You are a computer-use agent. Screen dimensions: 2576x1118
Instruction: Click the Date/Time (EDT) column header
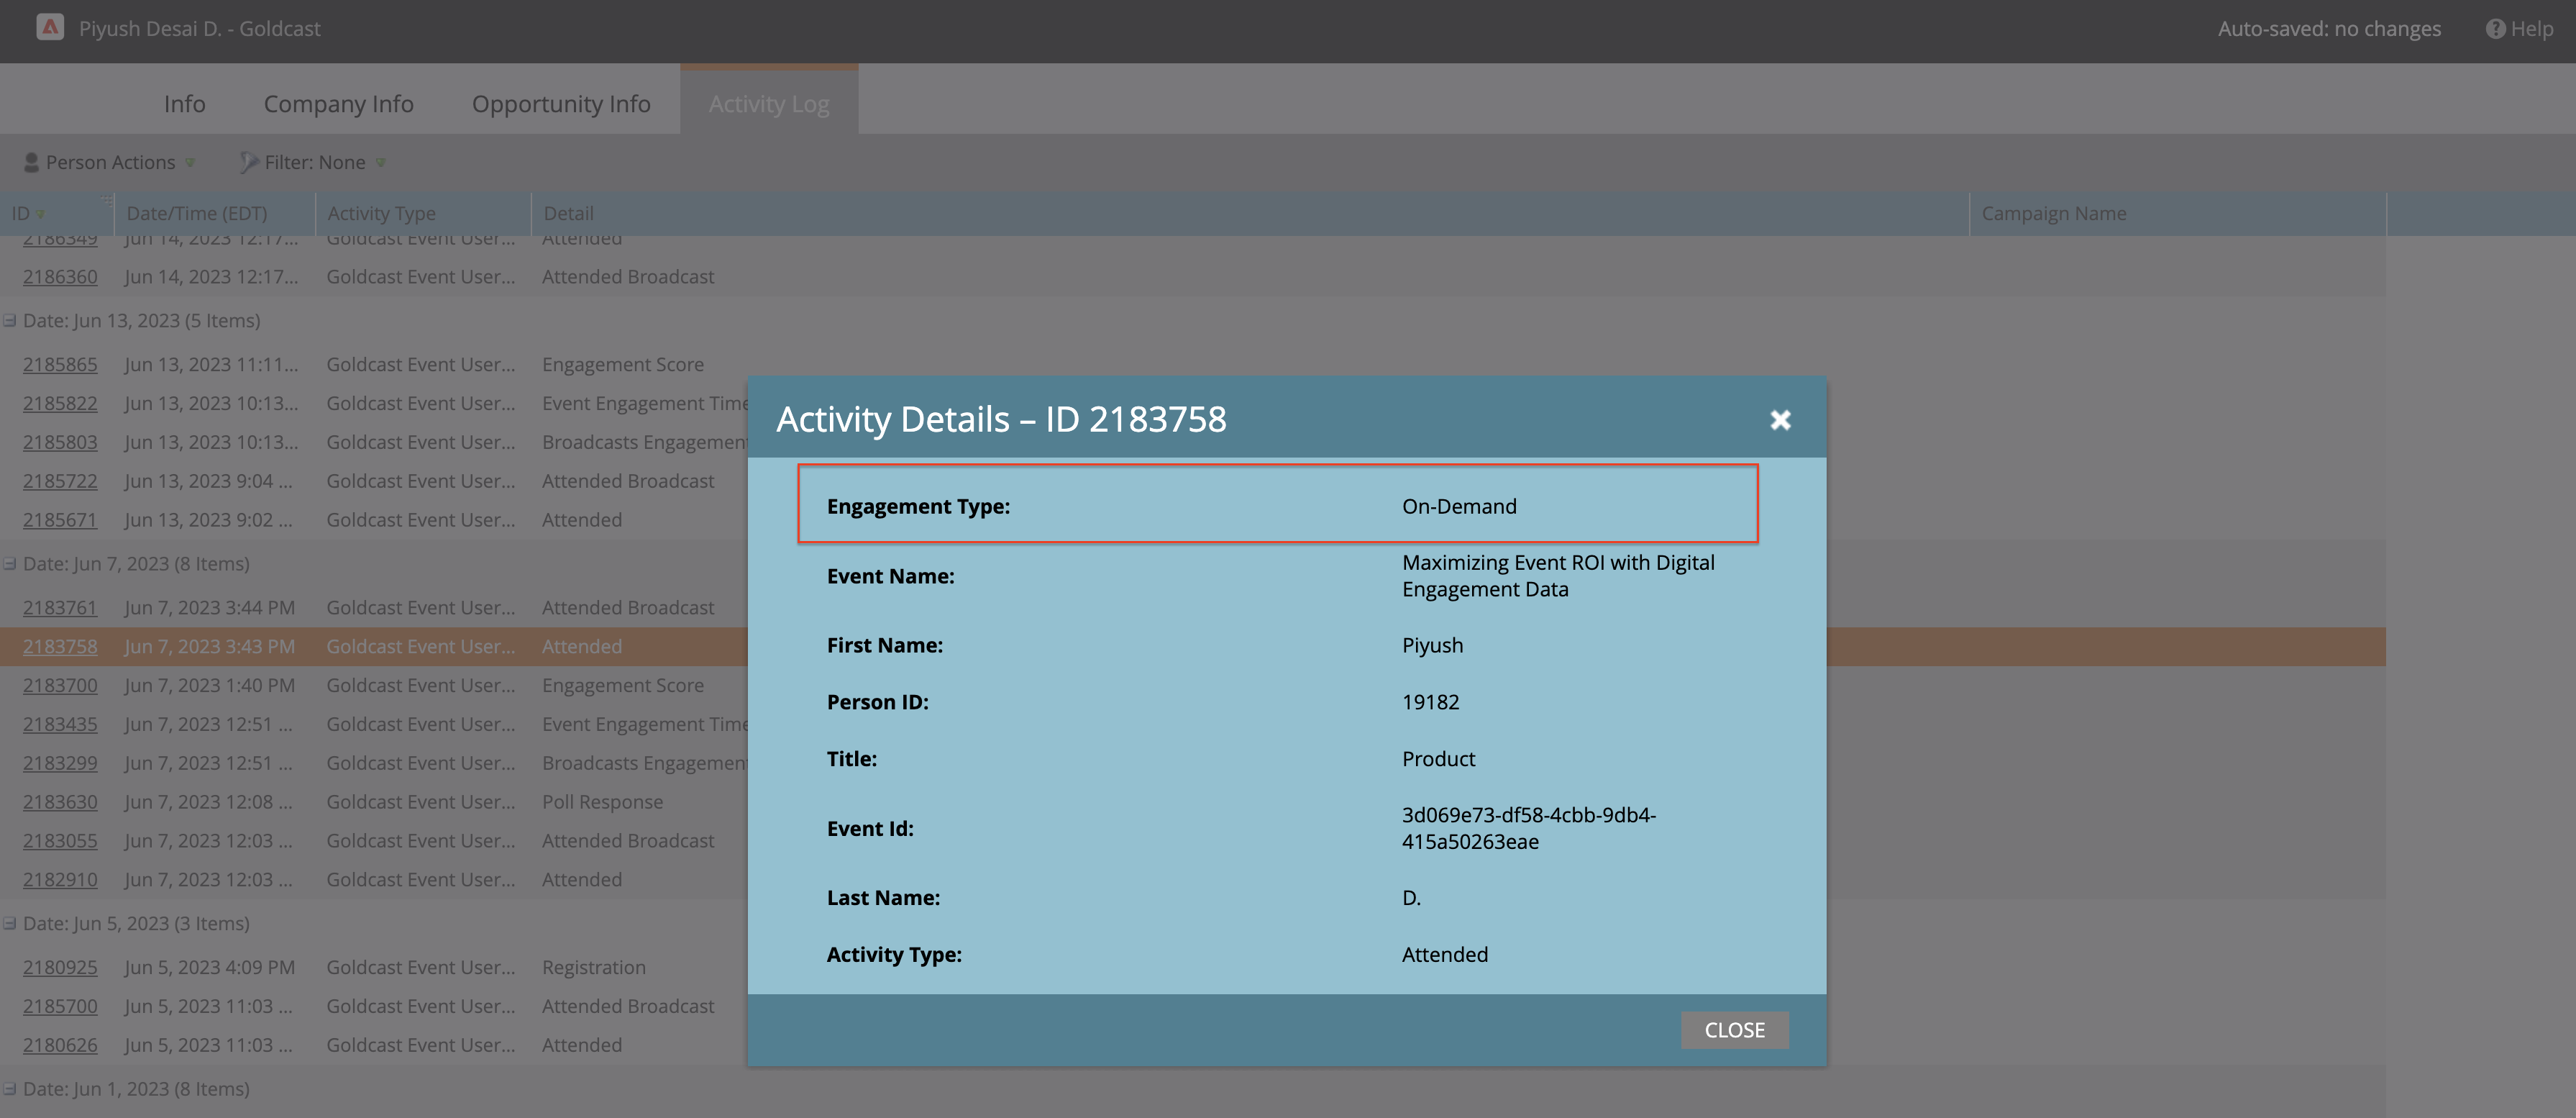tap(215, 213)
